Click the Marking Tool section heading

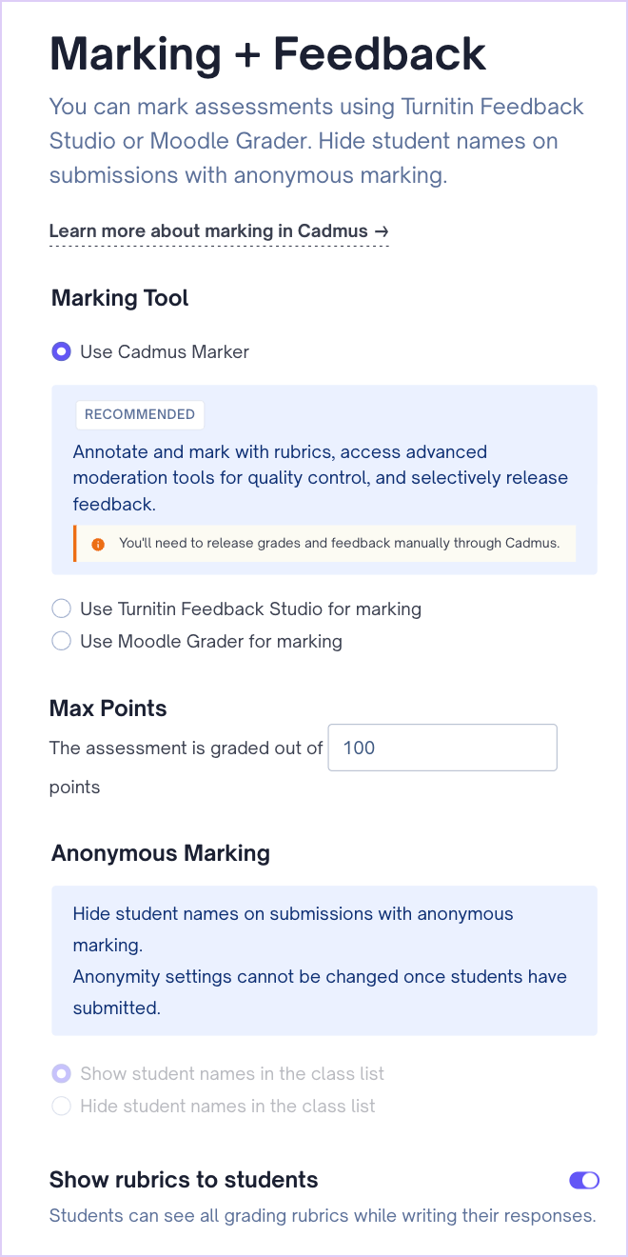(120, 298)
